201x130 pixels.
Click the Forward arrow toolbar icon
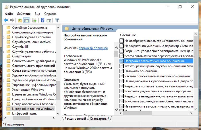pyautogui.click(x=12, y=20)
